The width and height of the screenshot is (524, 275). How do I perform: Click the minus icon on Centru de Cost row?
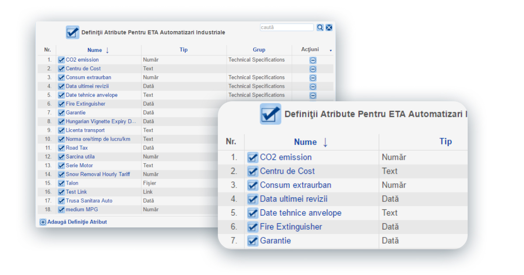313,69
